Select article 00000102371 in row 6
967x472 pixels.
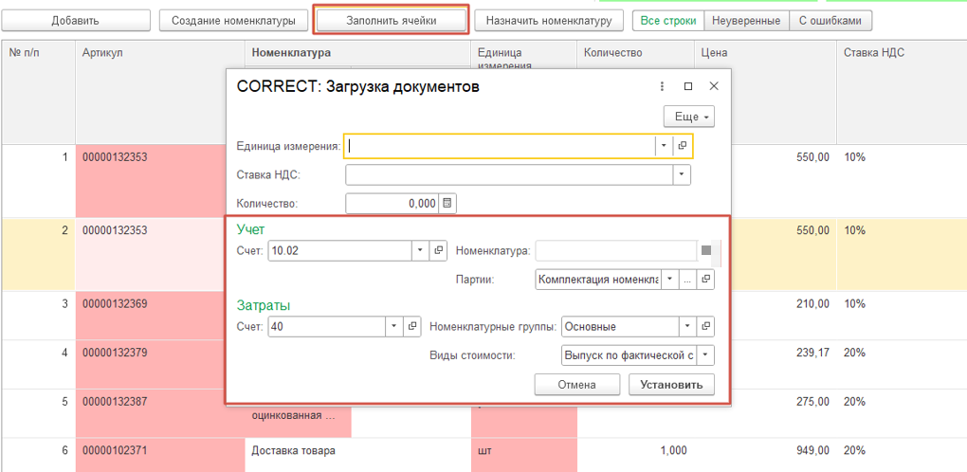tap(160, 455)
